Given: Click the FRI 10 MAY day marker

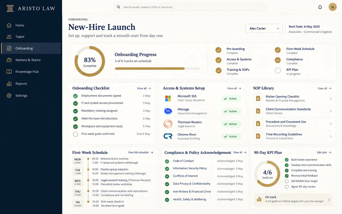Looking at the screenshot, I should pos(78,204).
